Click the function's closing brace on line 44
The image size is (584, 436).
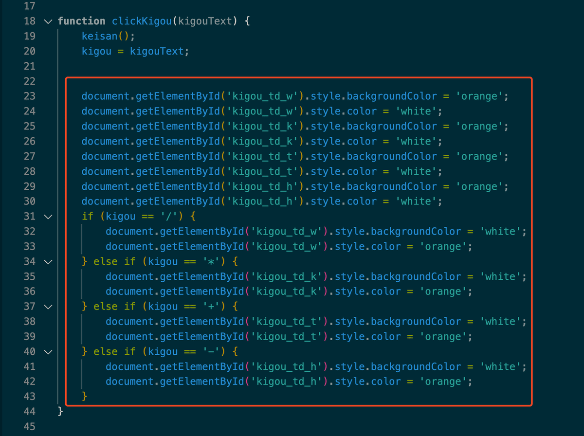click(x=60, y=412)
